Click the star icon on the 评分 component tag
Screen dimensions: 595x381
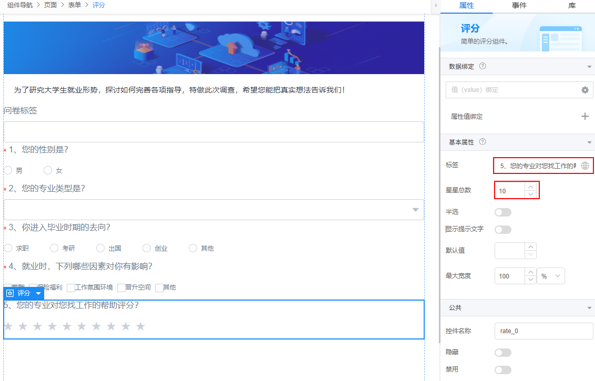pos(10,293)
